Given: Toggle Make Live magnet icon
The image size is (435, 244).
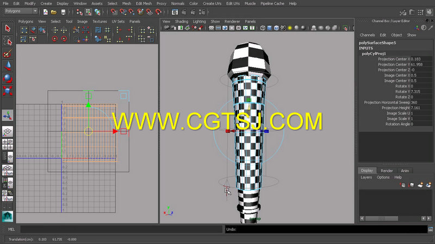Looking at the screenshot, I should [x=158, y=12].
